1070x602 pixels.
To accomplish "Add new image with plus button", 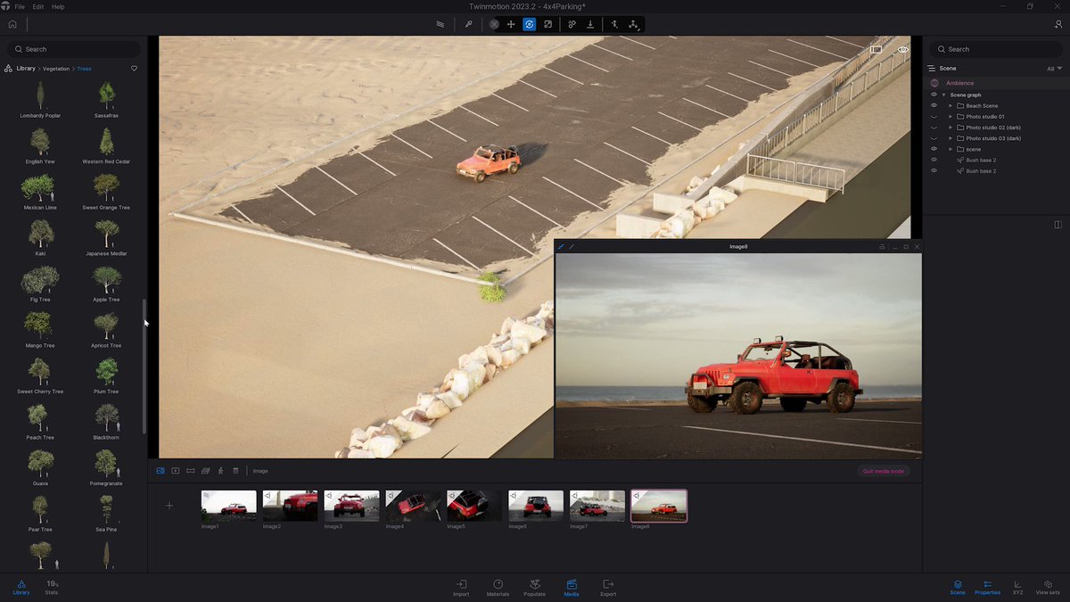I will (x=169, y=506).
